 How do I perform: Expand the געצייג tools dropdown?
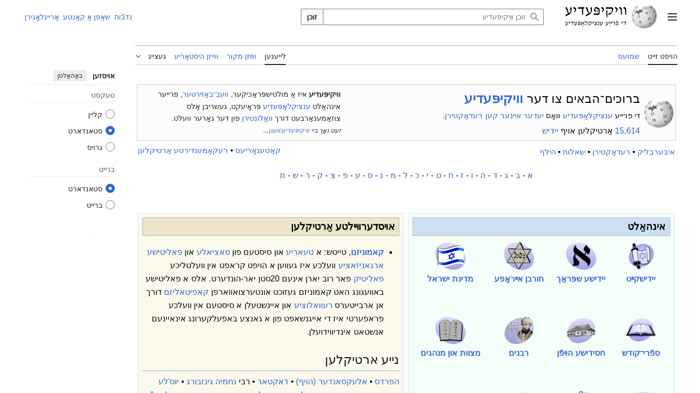tap(151, 56)
